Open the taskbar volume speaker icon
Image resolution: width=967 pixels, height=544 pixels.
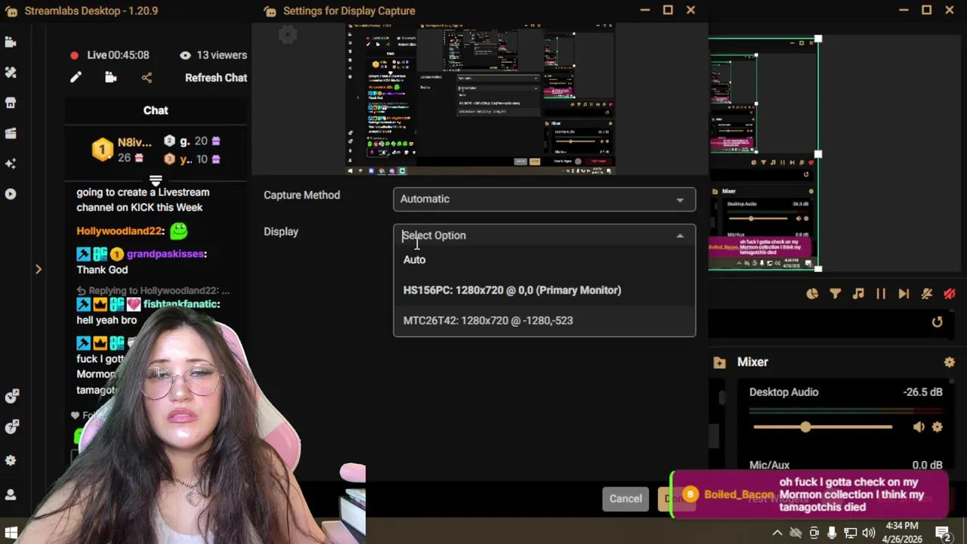[868, 533]
